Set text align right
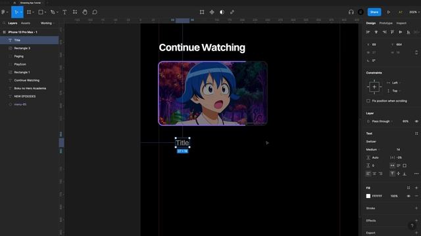 coord(380,174)
